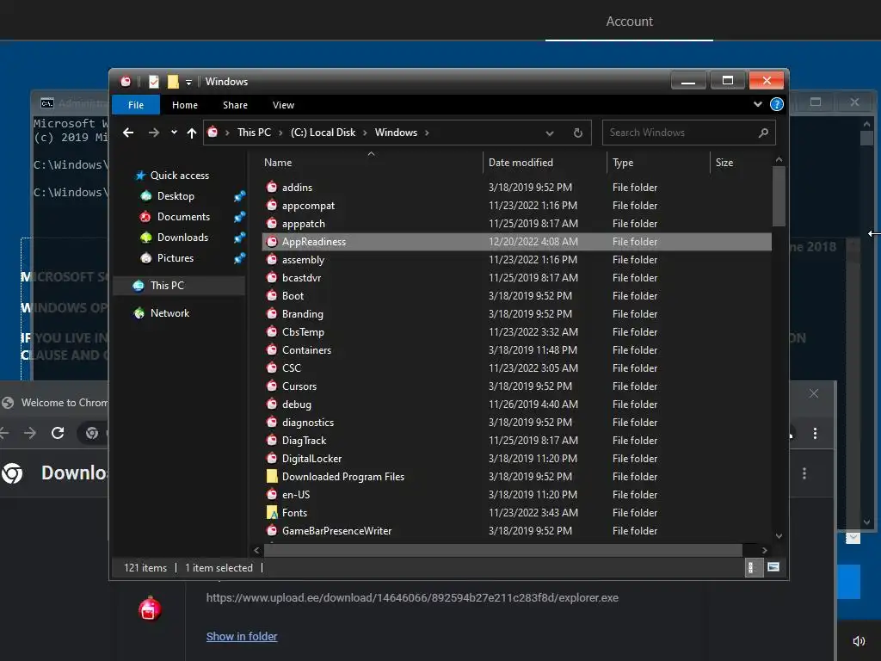The image size is (881, 661).
Task: Switch to Large icons view layout
Action: pos(773,567)
